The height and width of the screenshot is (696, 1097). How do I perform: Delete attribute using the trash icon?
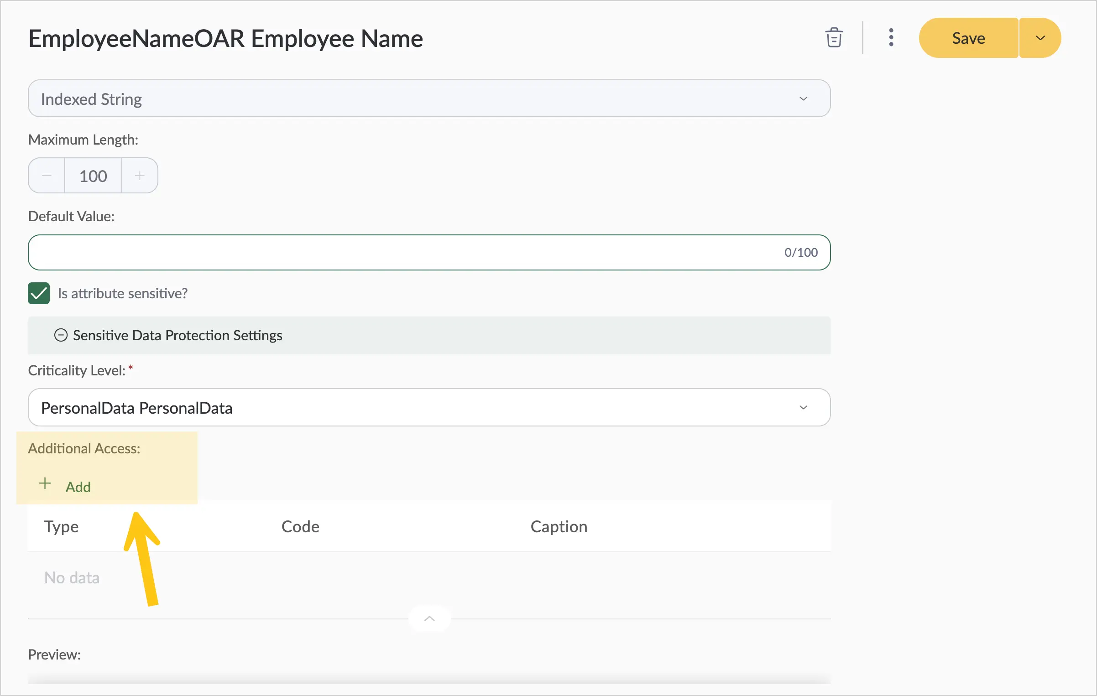tap(834, 38)
